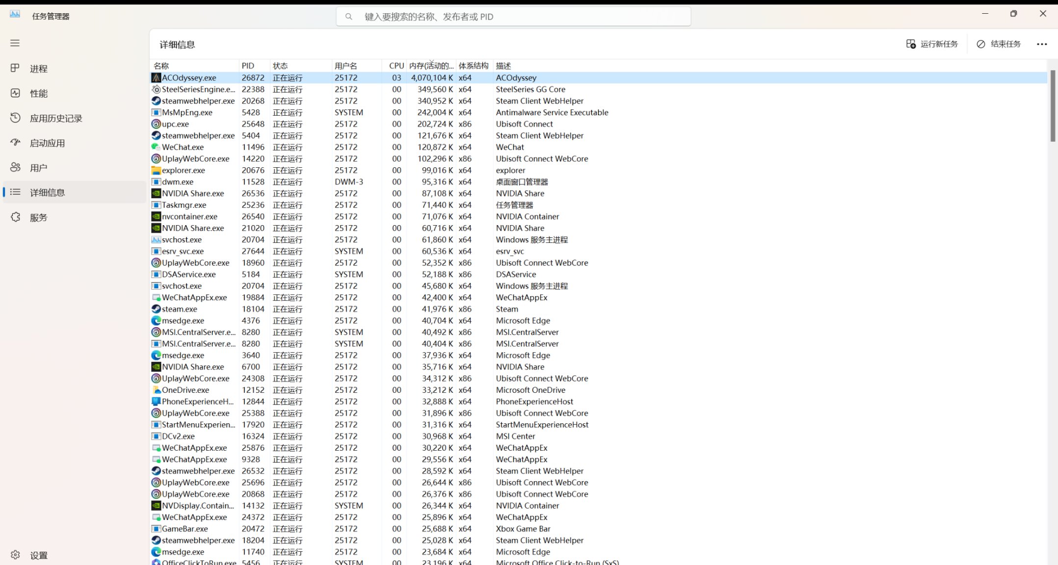Image resolution: width=1058 pixels, height=565 pixels.
Task: Select the Microsoft OneDrive description
Action: pos(530,390)
